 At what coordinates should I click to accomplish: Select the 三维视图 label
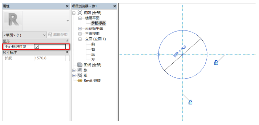coord(92,34)
